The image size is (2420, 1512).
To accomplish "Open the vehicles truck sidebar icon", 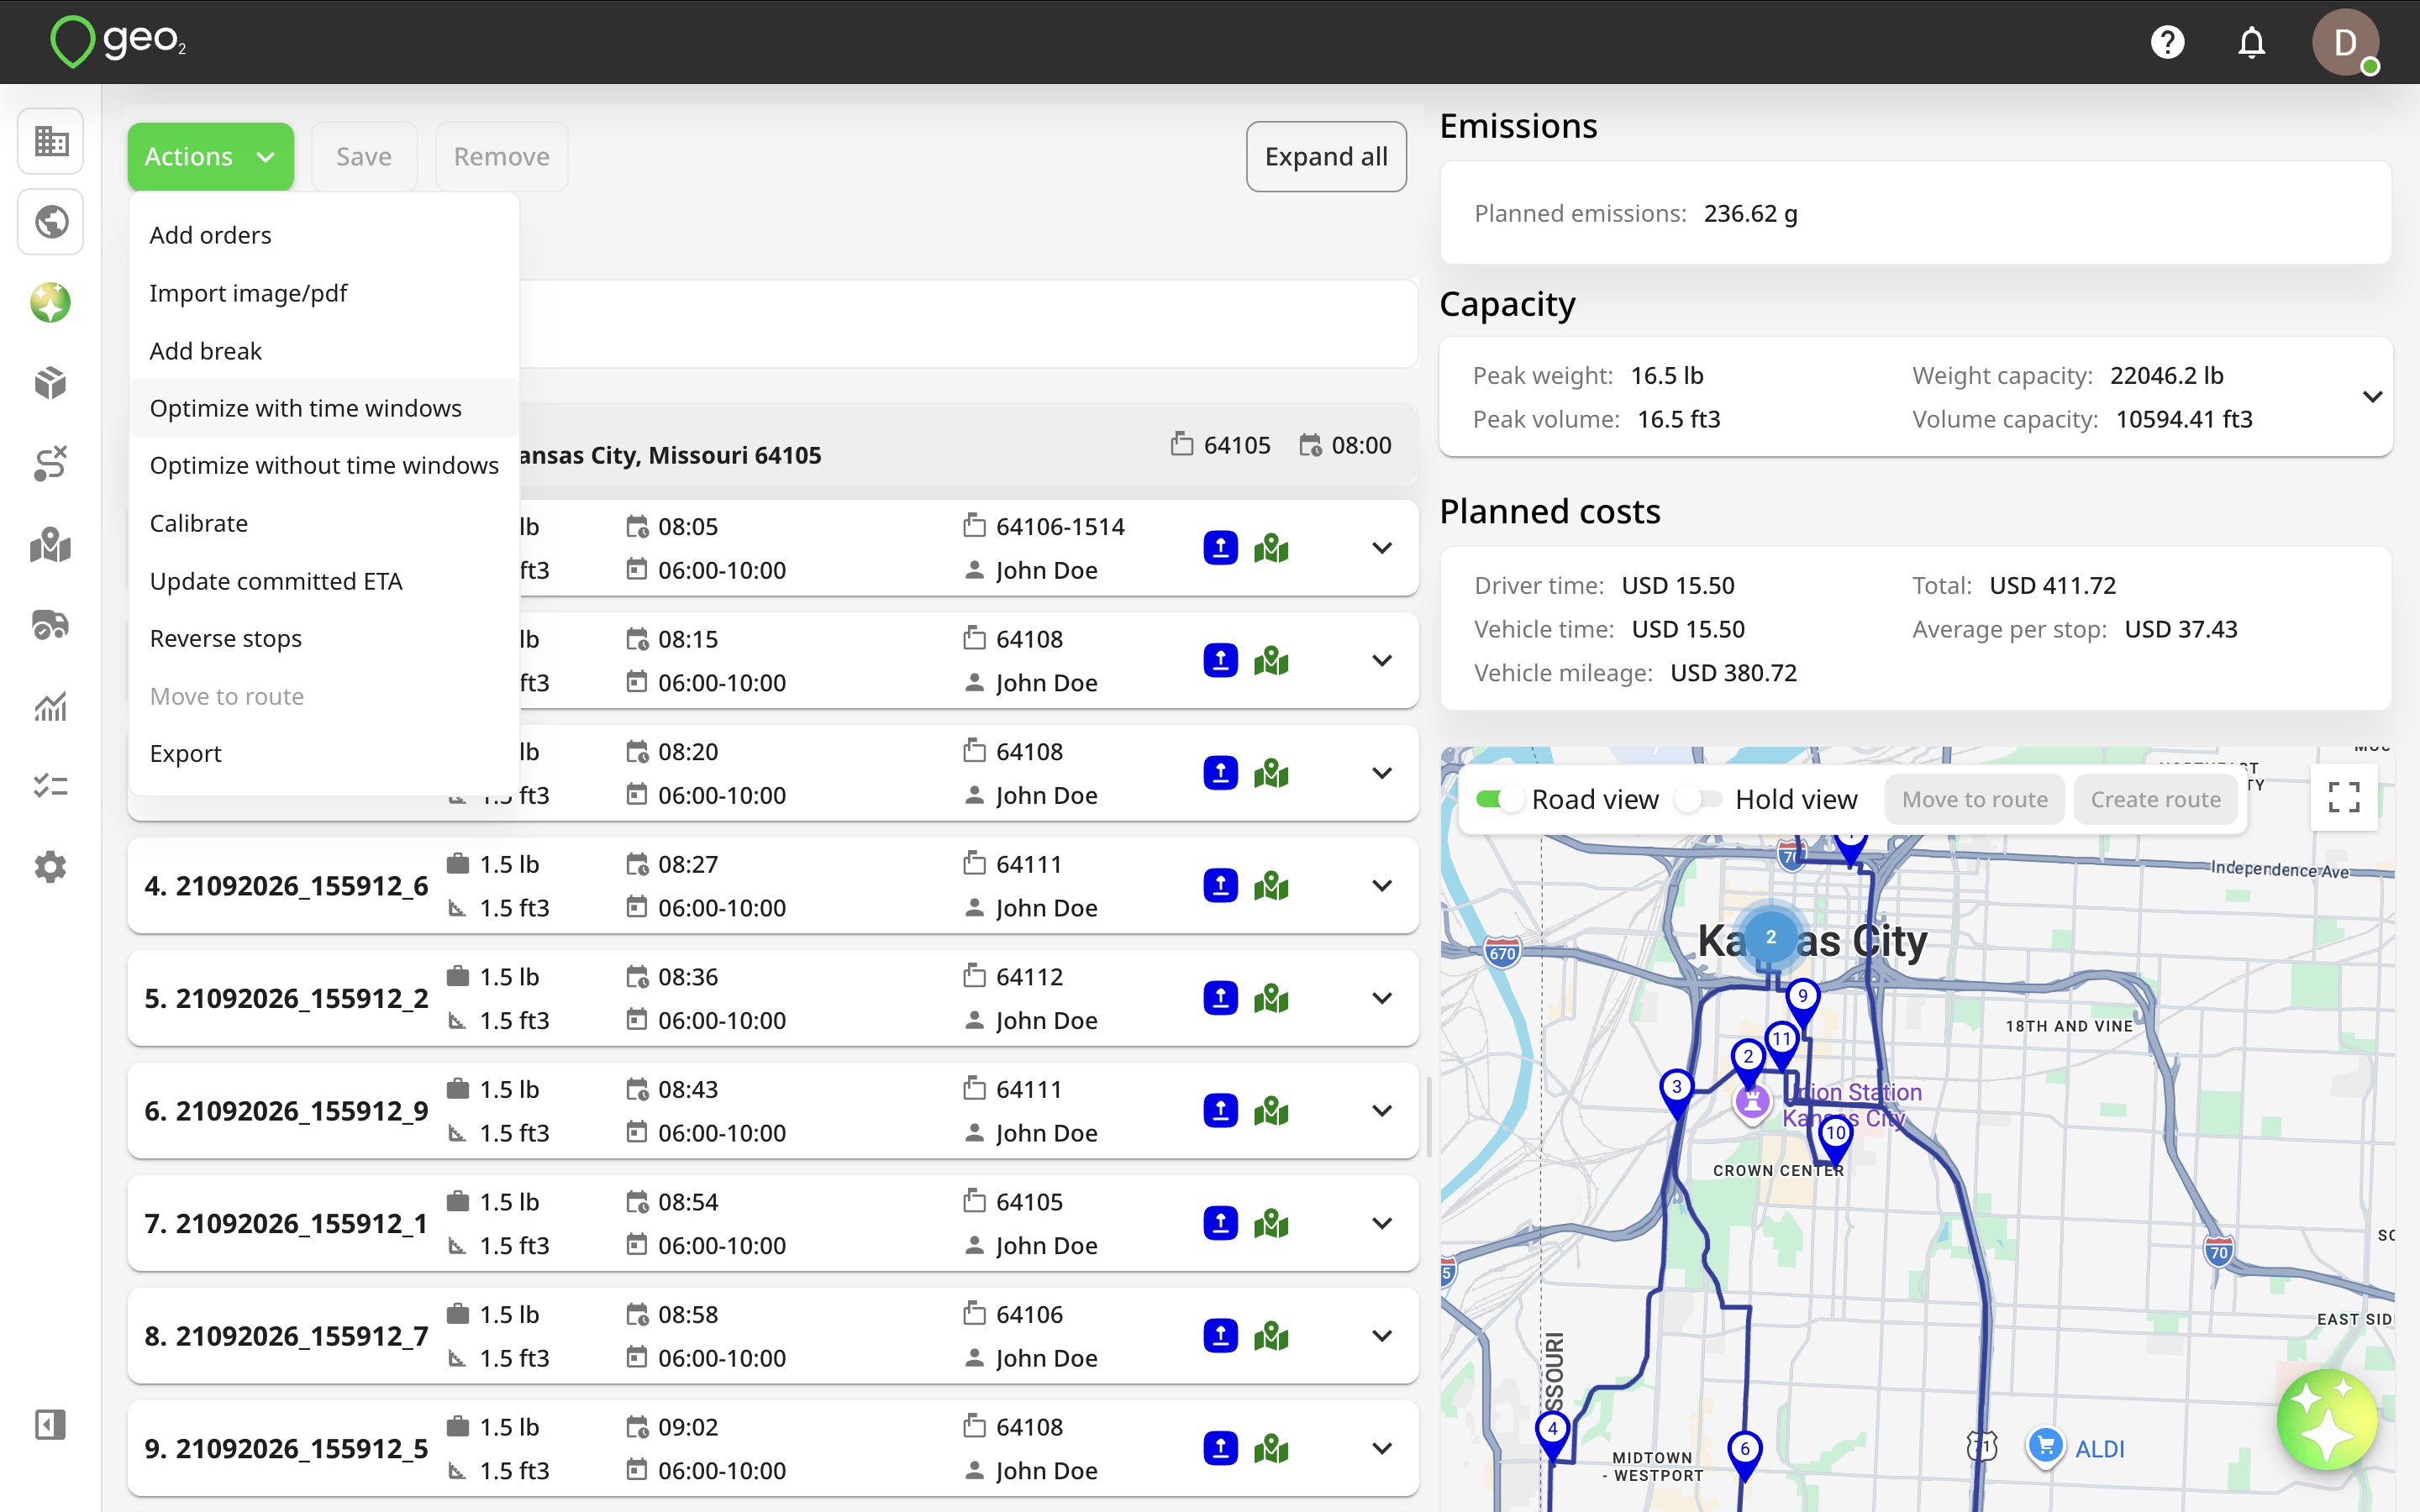I will (x=51, y=626).
